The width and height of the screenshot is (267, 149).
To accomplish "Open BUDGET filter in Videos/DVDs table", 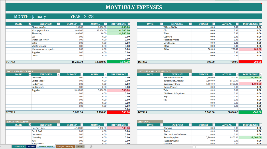I will [x=214, y=24].
